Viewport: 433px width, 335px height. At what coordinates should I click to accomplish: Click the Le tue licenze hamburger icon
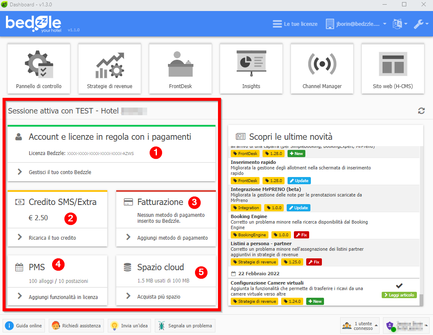pos(277,24)
